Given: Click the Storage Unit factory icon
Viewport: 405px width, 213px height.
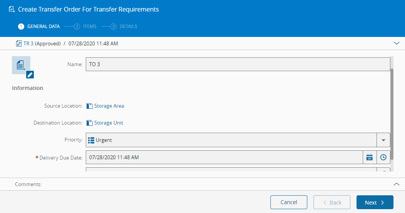Looking at the screenshot, I should [x=90, y=123].
